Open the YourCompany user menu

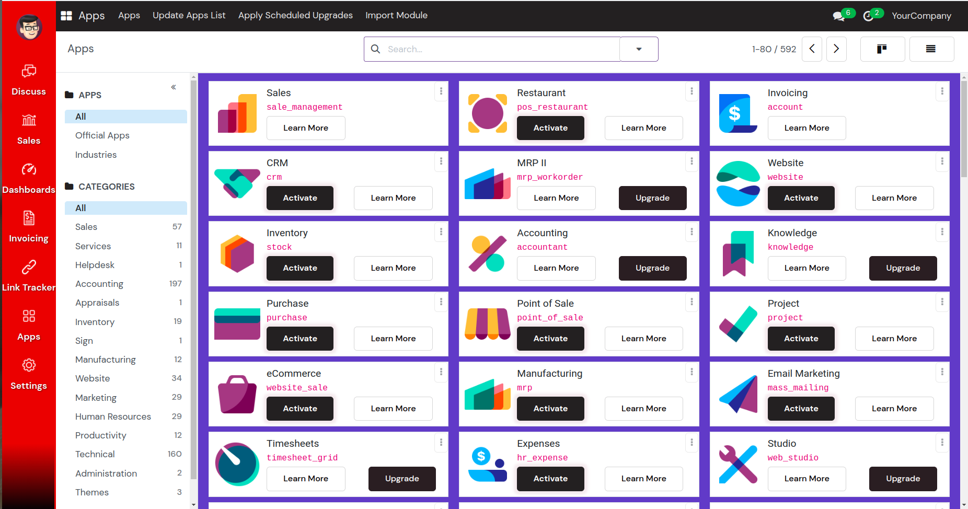(921, 16)
